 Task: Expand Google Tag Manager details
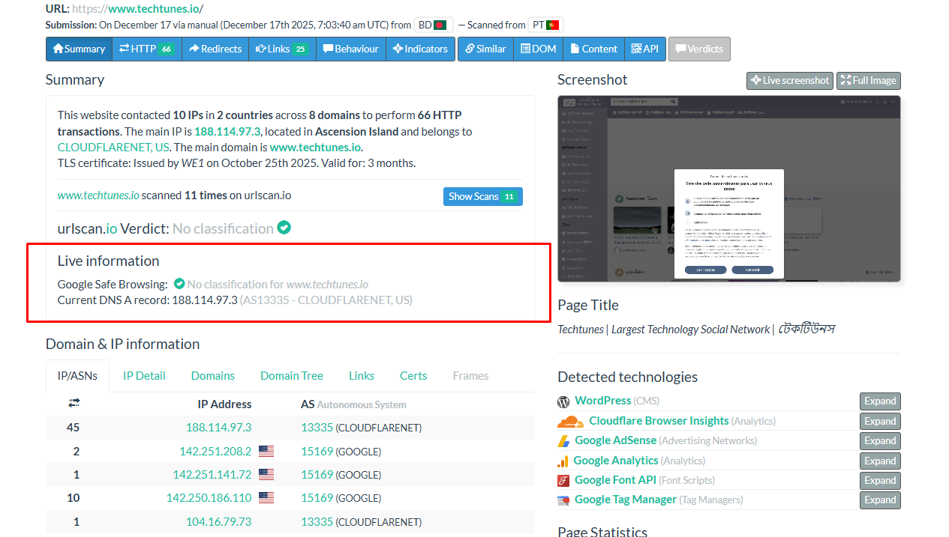(x=880, y=500)
